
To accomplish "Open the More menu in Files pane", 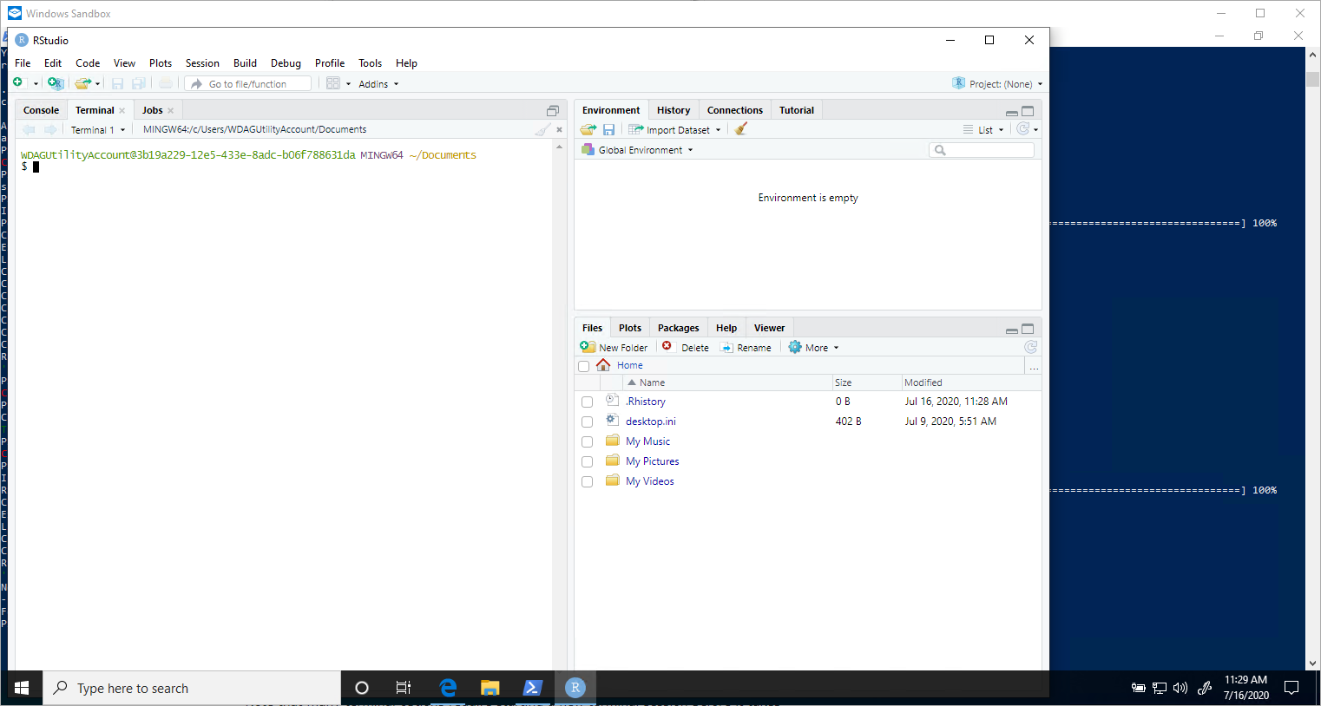I will [813, 347].
